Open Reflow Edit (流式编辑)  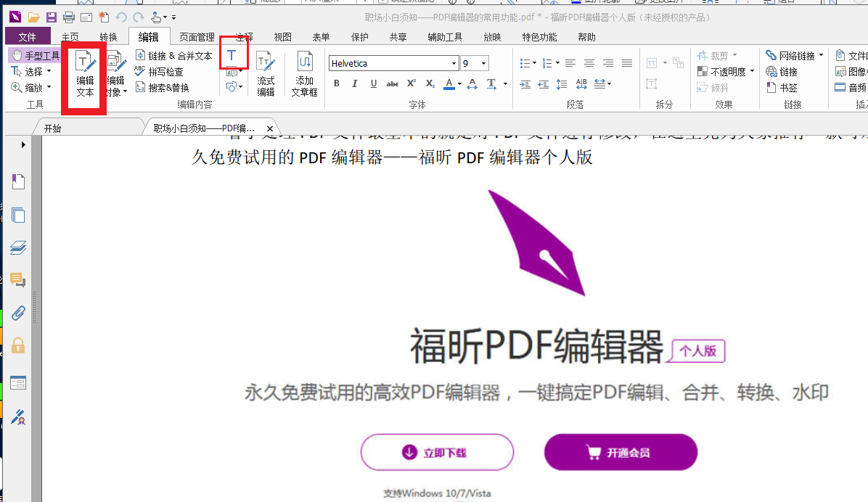click(266, 74)
